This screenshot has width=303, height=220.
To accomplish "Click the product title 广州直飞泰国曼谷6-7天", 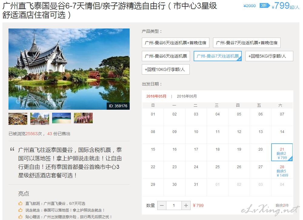I will [110, 10].
